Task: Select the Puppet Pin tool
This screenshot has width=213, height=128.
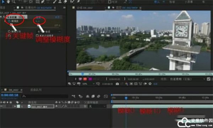Action: (78, 1)
